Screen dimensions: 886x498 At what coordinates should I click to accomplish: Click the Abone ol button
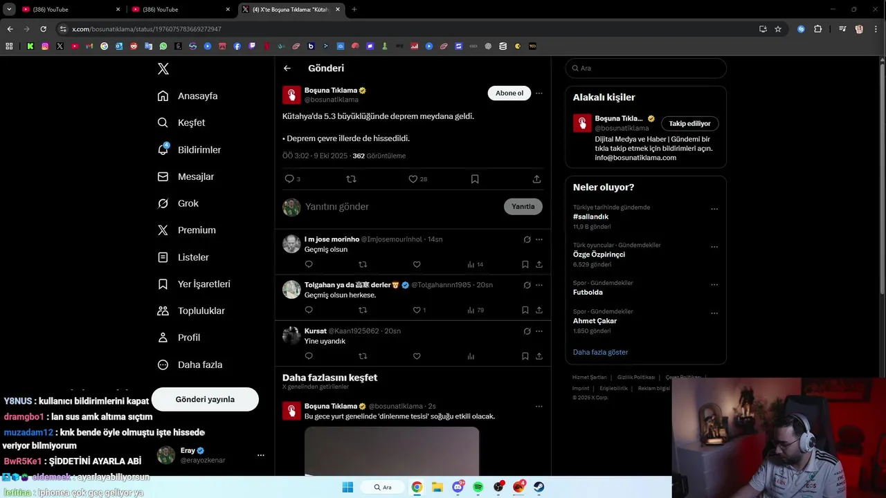(509, 93)
